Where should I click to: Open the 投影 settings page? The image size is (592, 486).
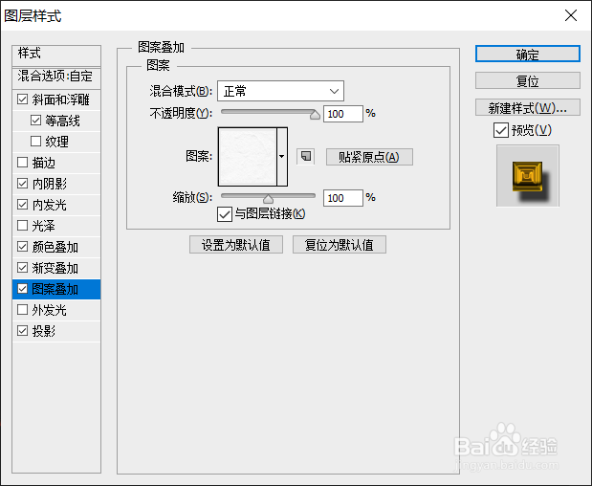click(44, 331)
